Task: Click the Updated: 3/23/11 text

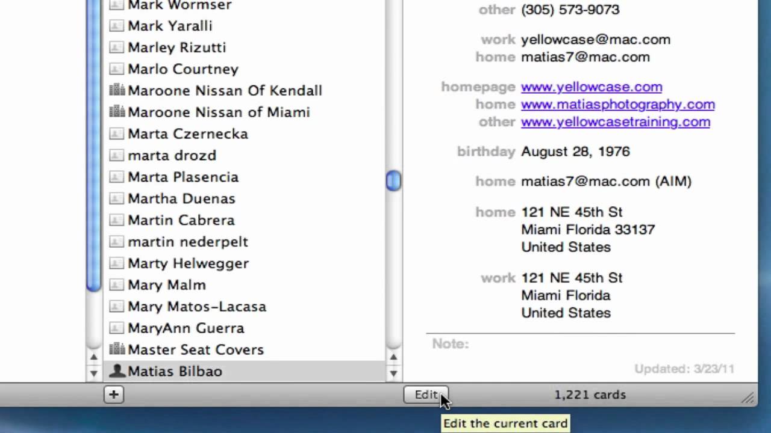Action: tap(684, 369)
